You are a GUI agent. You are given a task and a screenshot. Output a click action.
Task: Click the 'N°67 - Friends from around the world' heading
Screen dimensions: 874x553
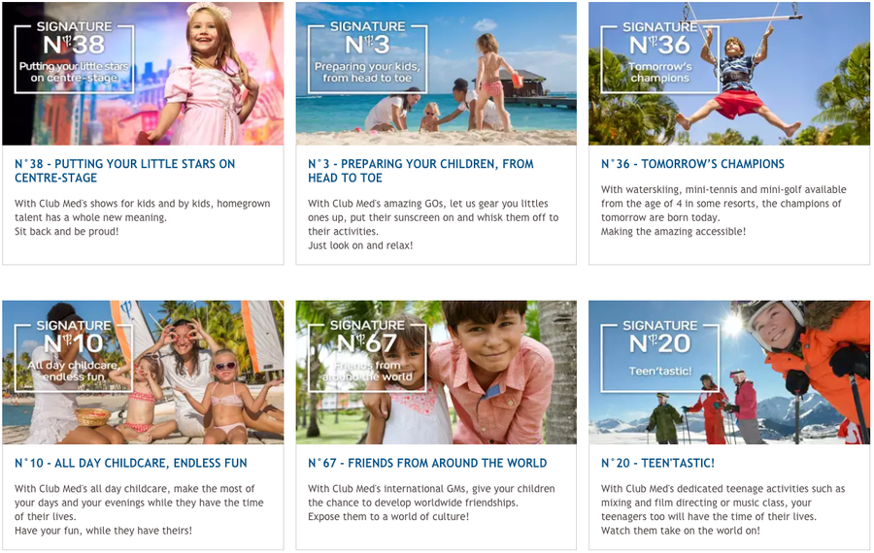coord(427,464)
